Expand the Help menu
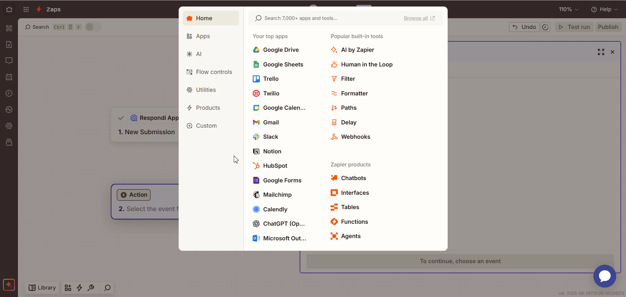The width and height of the screenshot is (626, 297). [x=604, y=9]
